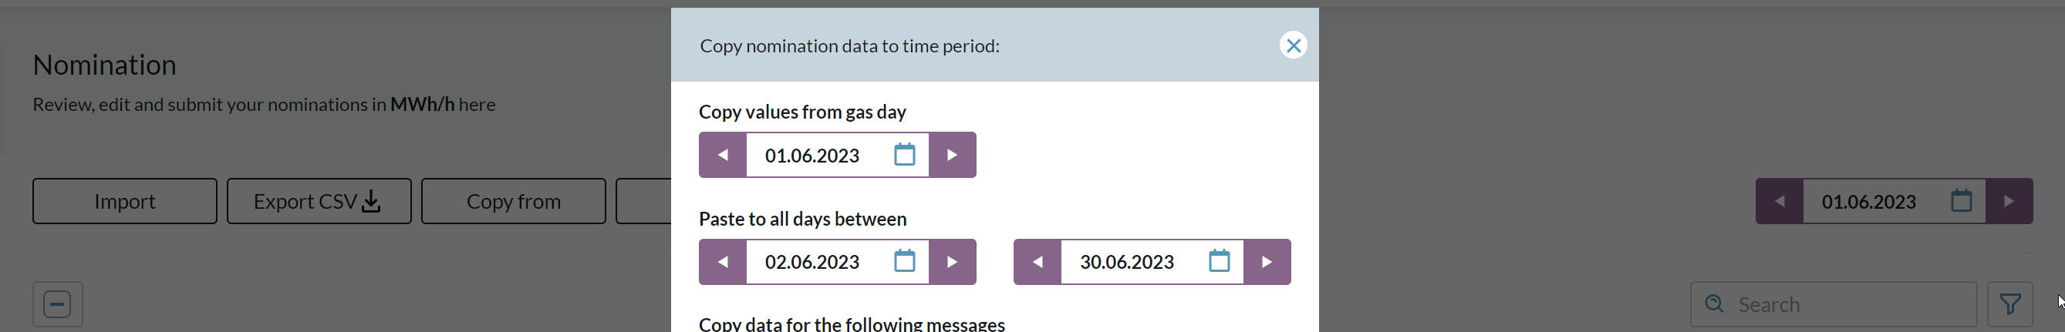Image resolution: width=2065 pixels, height=332 pixels.
Task: Click the paste start date field
Action: 812,262
